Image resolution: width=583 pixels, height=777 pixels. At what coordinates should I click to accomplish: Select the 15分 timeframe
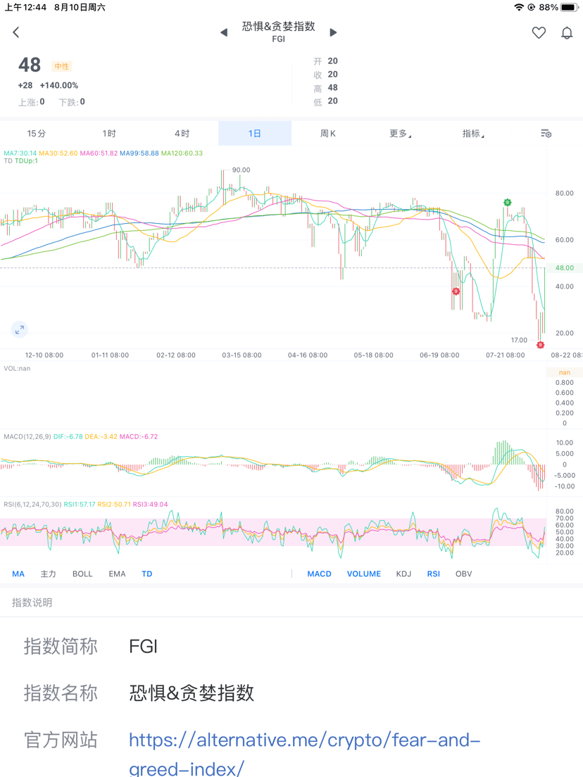click(36, 133)
